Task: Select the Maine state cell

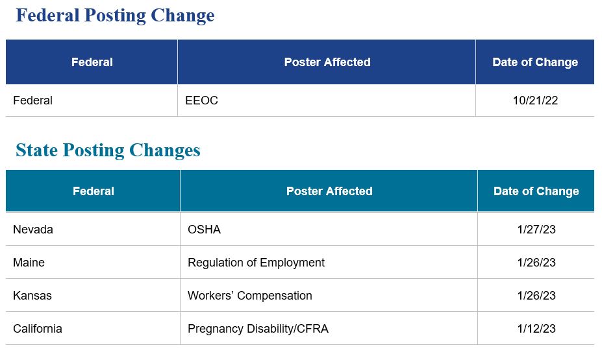Action: 29,263
